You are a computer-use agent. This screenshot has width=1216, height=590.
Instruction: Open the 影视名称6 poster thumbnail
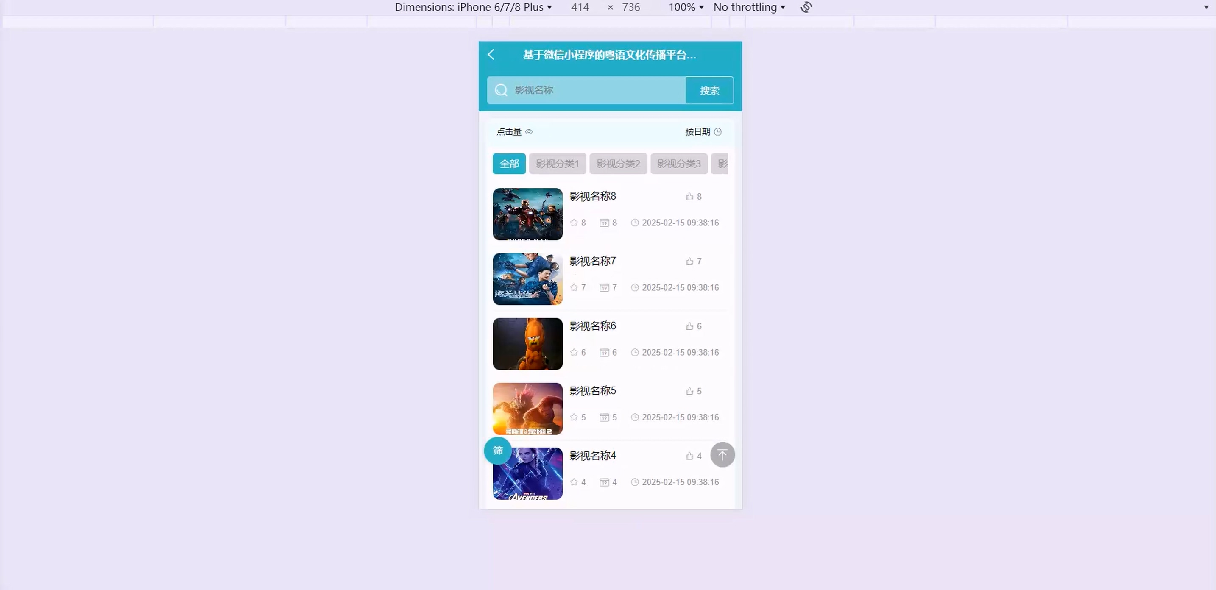click(527, 344)
